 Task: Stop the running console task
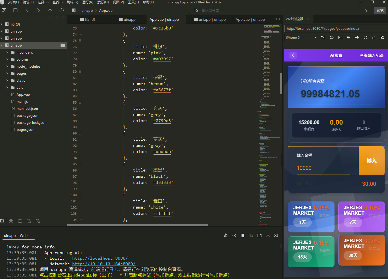(243, 235)
